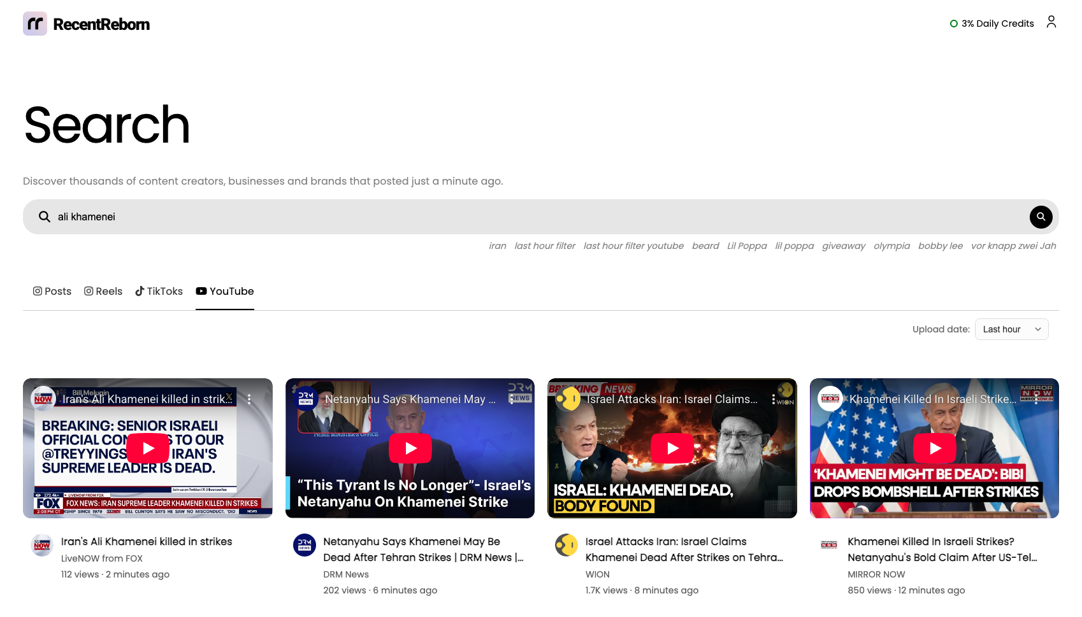This screenshot has height=617, width=1082.
Task: Click the 3% Daily Credits indicator
Action: point(992,24)
